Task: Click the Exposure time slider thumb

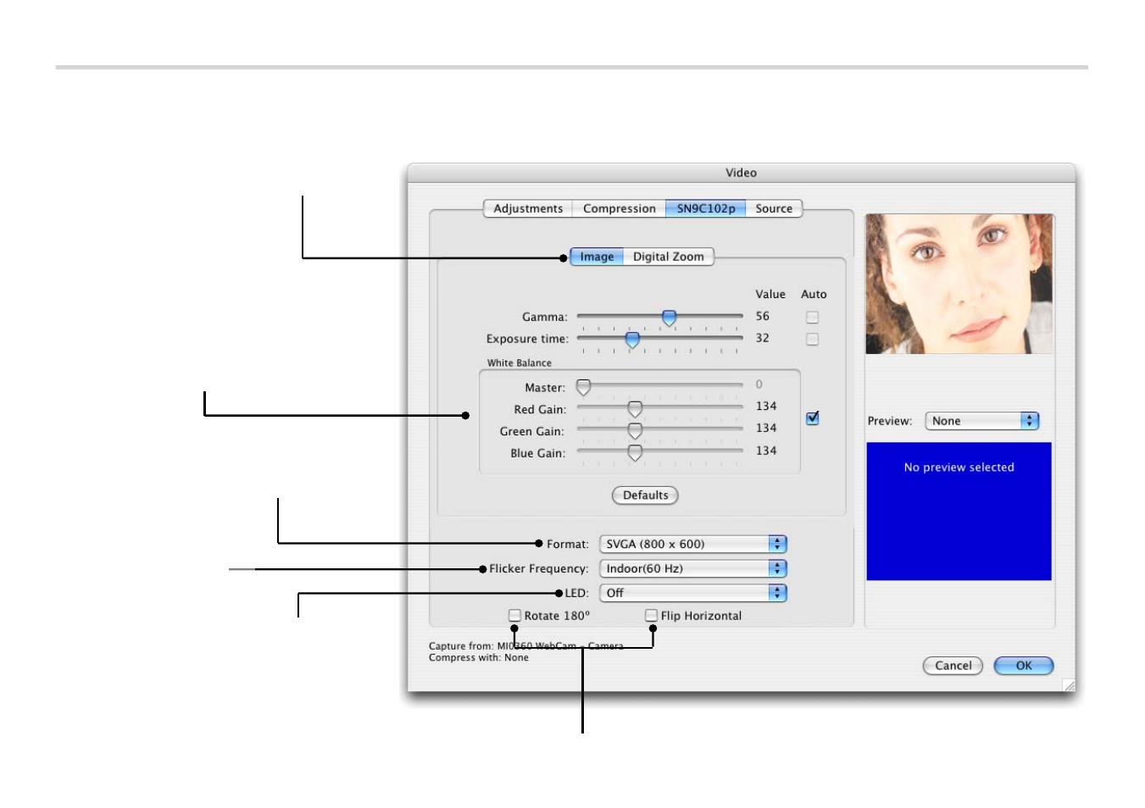Action: coord(632,340)
